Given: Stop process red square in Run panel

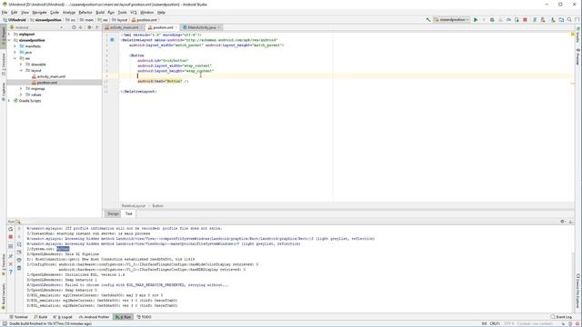Looking at the screenshot, I should point(11,236).
